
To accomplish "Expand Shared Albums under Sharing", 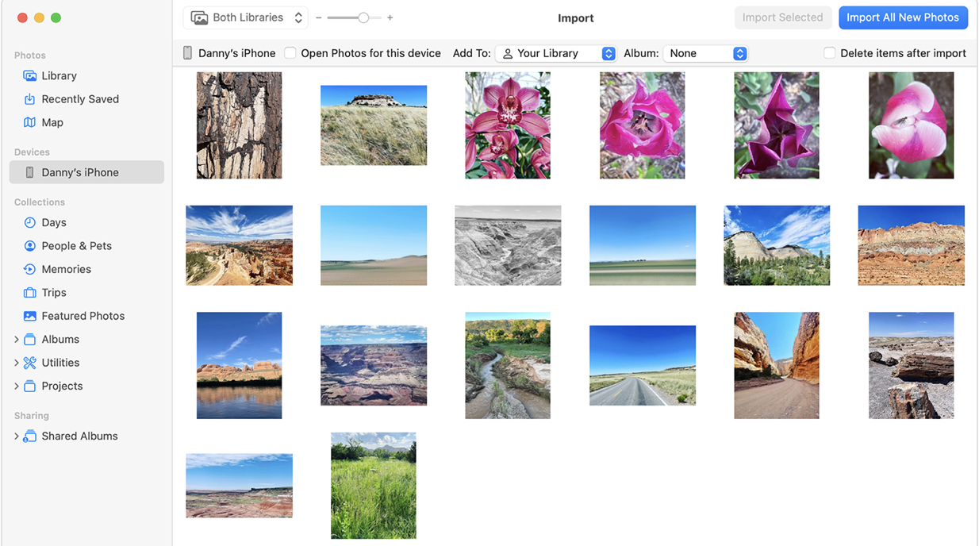I will tap(16, 436).
